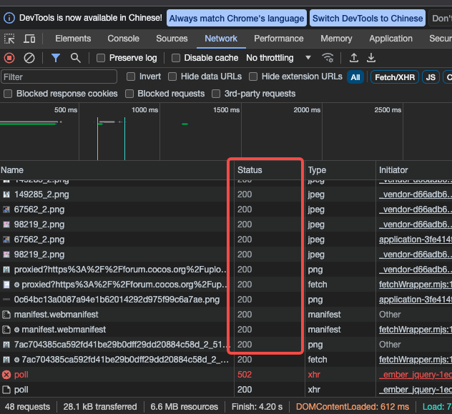The image size is (452, 414).
Task: Open the Performance tab
Action: pos(278,39)
